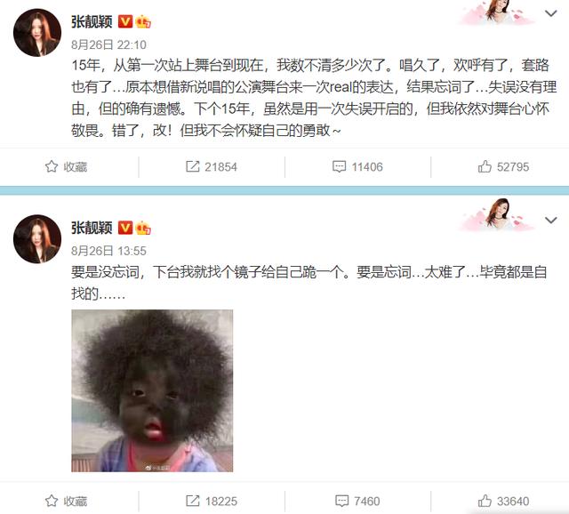Expand the second post's chevron menu
The image size is (569, 514).
tap(551, 220)
